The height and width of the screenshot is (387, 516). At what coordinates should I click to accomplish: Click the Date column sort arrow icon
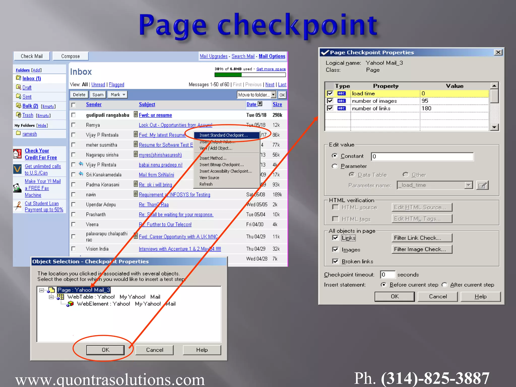(x=260, y=104)
